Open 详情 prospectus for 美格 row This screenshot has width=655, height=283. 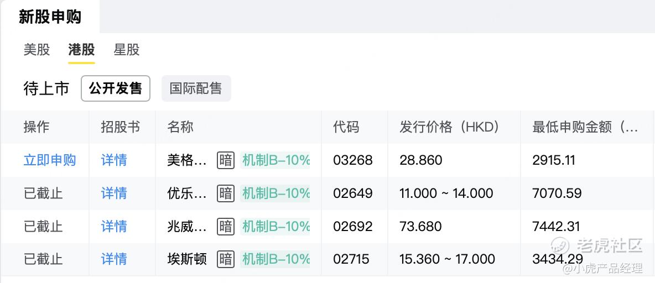[x=114, y=160]
